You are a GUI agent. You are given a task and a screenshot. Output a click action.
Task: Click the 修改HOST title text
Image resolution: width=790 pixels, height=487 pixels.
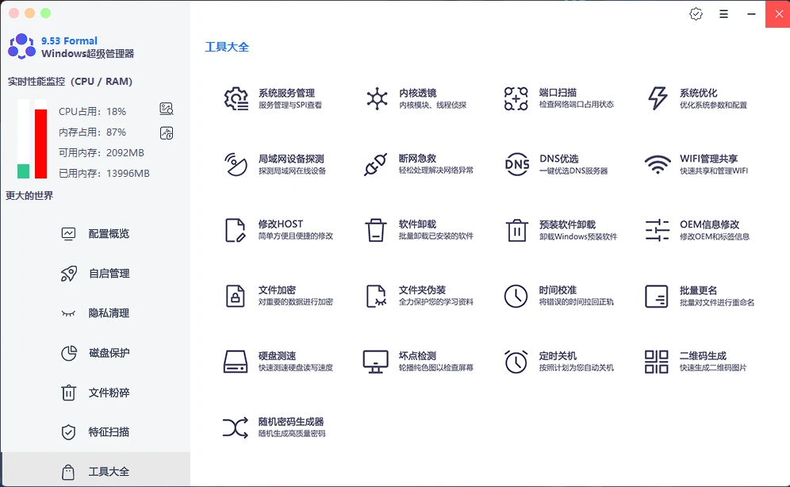[281, 224]
